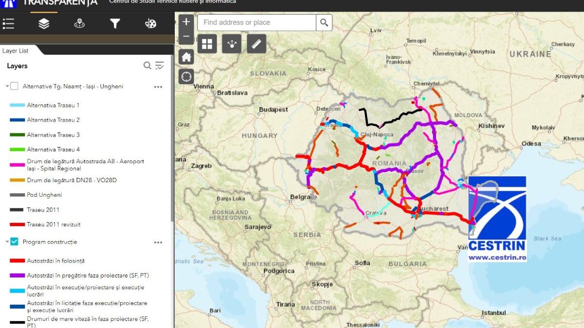
Task: Enable the Alternative Tg. Neamț layer group
Action: 14,86
